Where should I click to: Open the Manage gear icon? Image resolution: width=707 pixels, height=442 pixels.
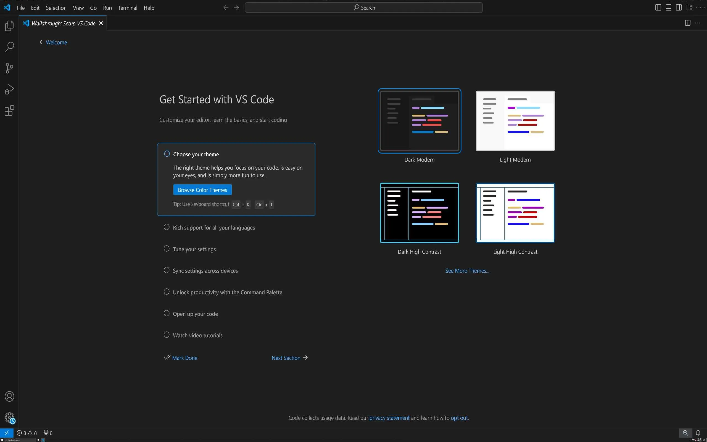coord(9,417)
